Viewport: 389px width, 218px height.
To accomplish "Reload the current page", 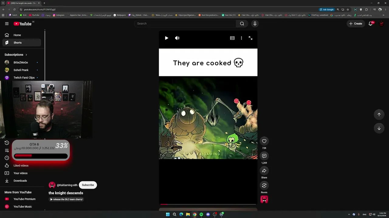I will (14, 9).
